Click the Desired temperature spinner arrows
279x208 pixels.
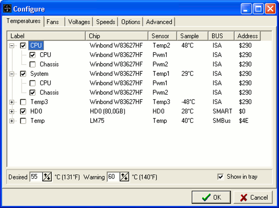click(x=47, y=177)
